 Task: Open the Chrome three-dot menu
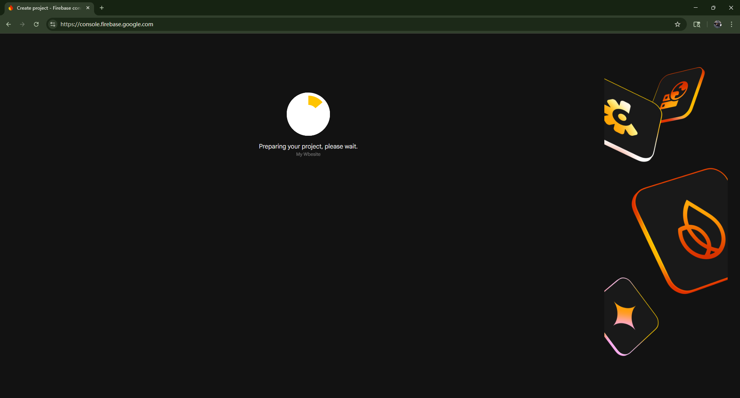click(x=732, y=24)
